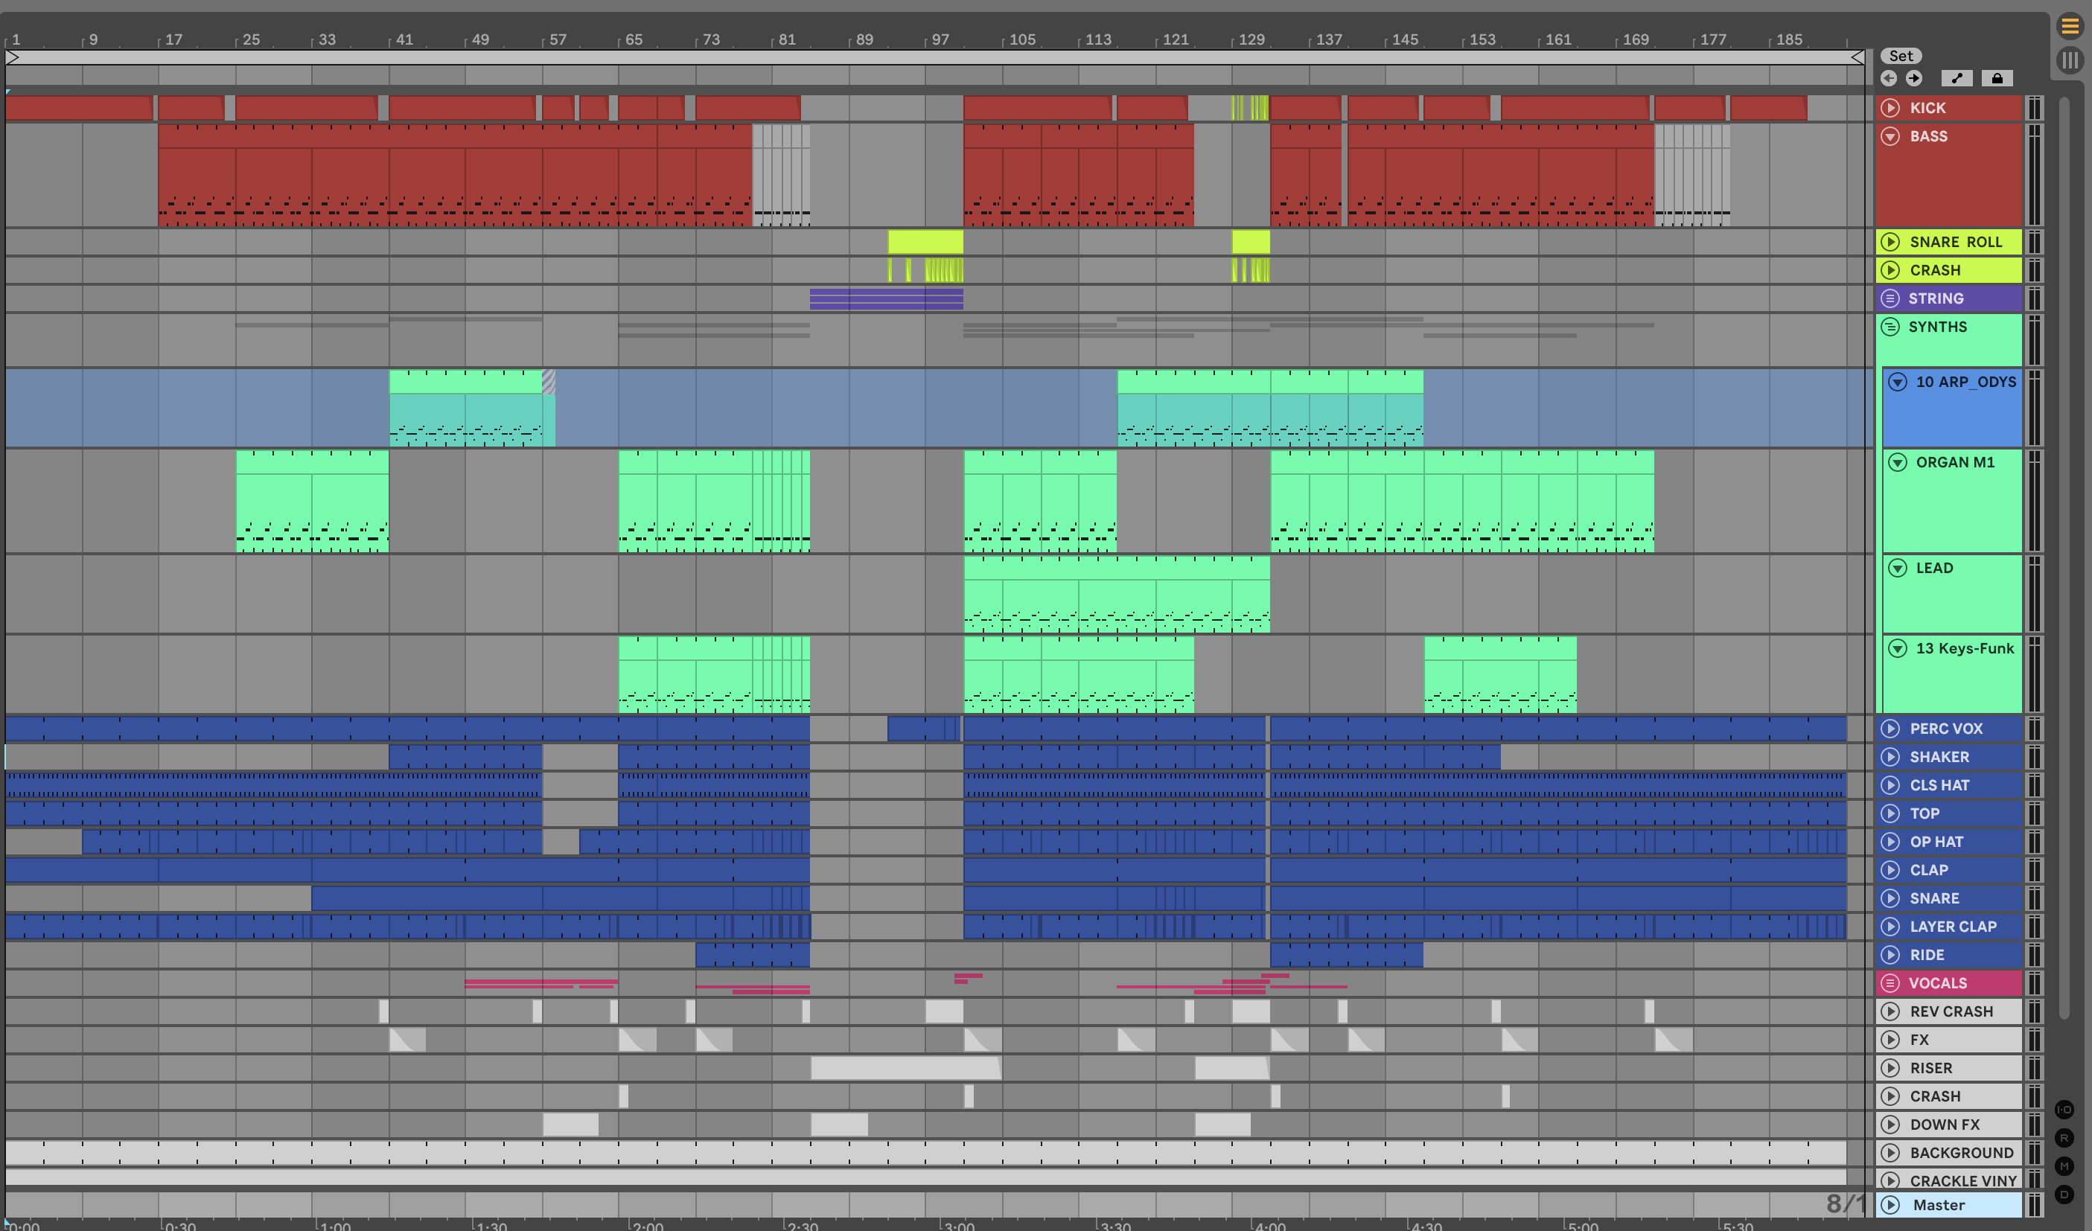Toggle the Returns (R) section visibility

(x=2064, y=1138)
